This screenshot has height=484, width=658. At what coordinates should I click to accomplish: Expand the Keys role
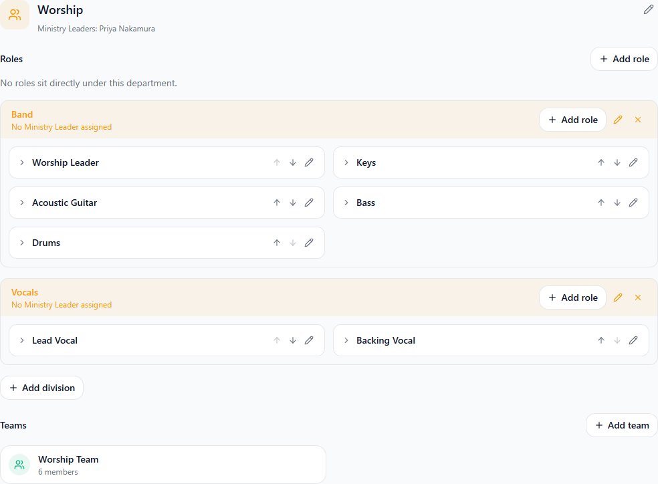pos(346,162)
